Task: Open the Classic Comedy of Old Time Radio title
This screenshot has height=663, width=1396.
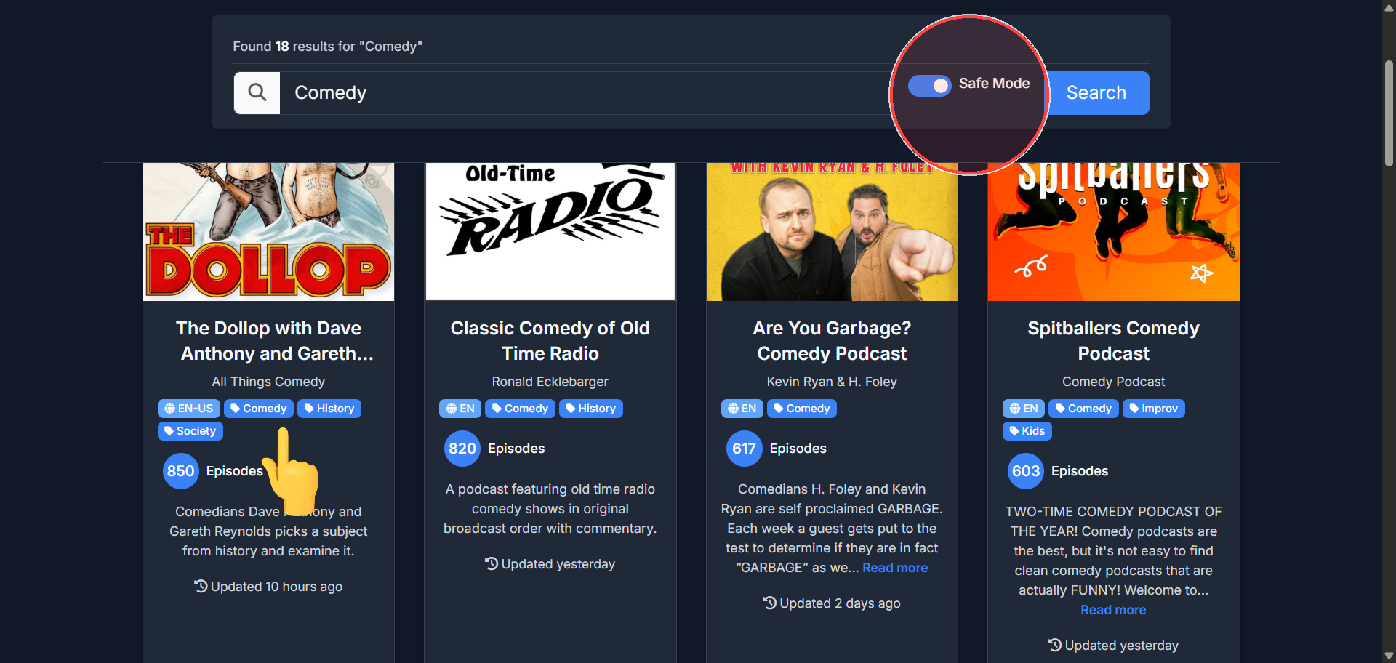Action: (x=550, y=341)
